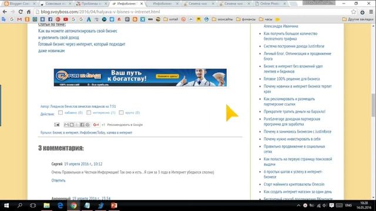Click the G+1 recommend button
The width and height of the screenshot is (376, 211).
pyautogui.click(x=96, y=125)
